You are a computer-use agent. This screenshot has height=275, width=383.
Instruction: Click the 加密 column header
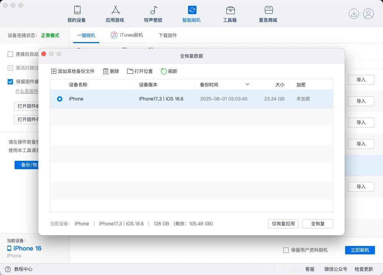pos(301,84)
